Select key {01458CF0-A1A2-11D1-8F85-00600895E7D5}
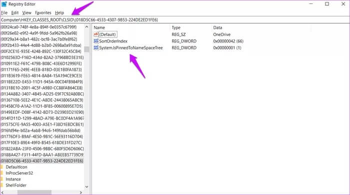This screenshot has width=350, height=195. point(41,106)
